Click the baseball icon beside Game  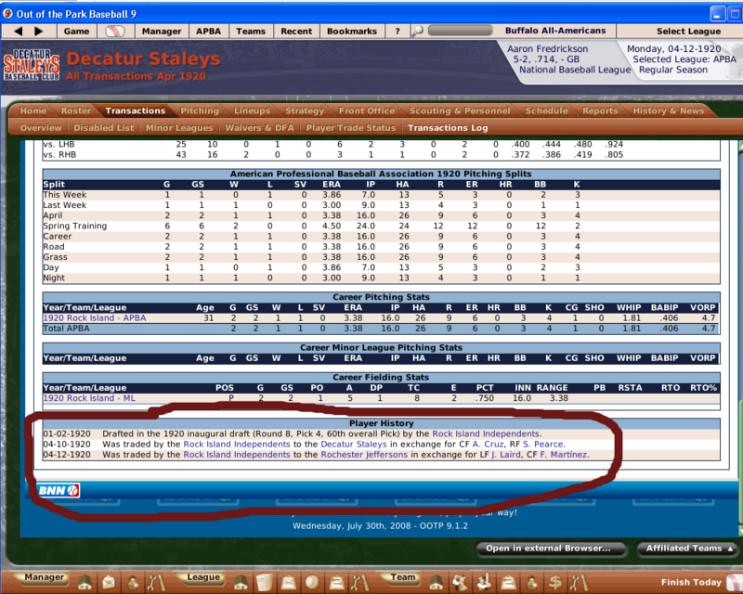[x=115, y=32]
